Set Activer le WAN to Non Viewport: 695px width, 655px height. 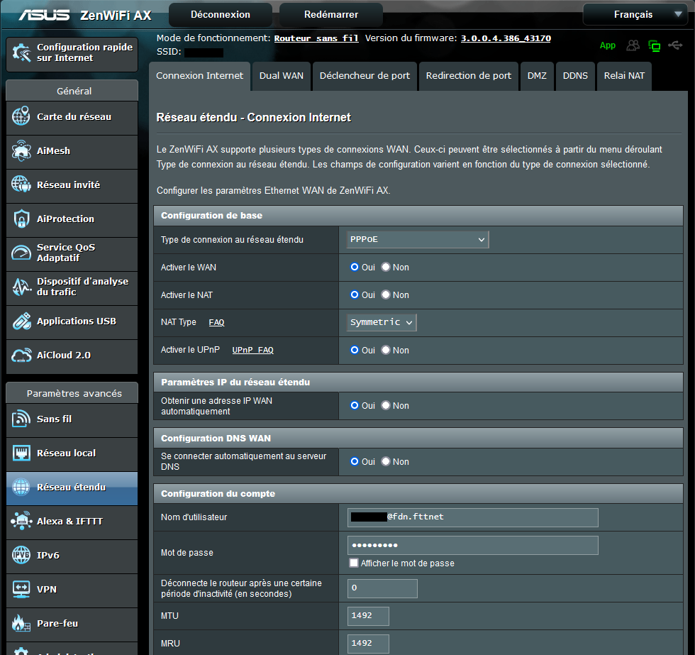click(386, 267)
